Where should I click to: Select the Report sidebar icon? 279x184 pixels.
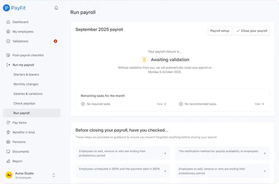coord(8,161)
